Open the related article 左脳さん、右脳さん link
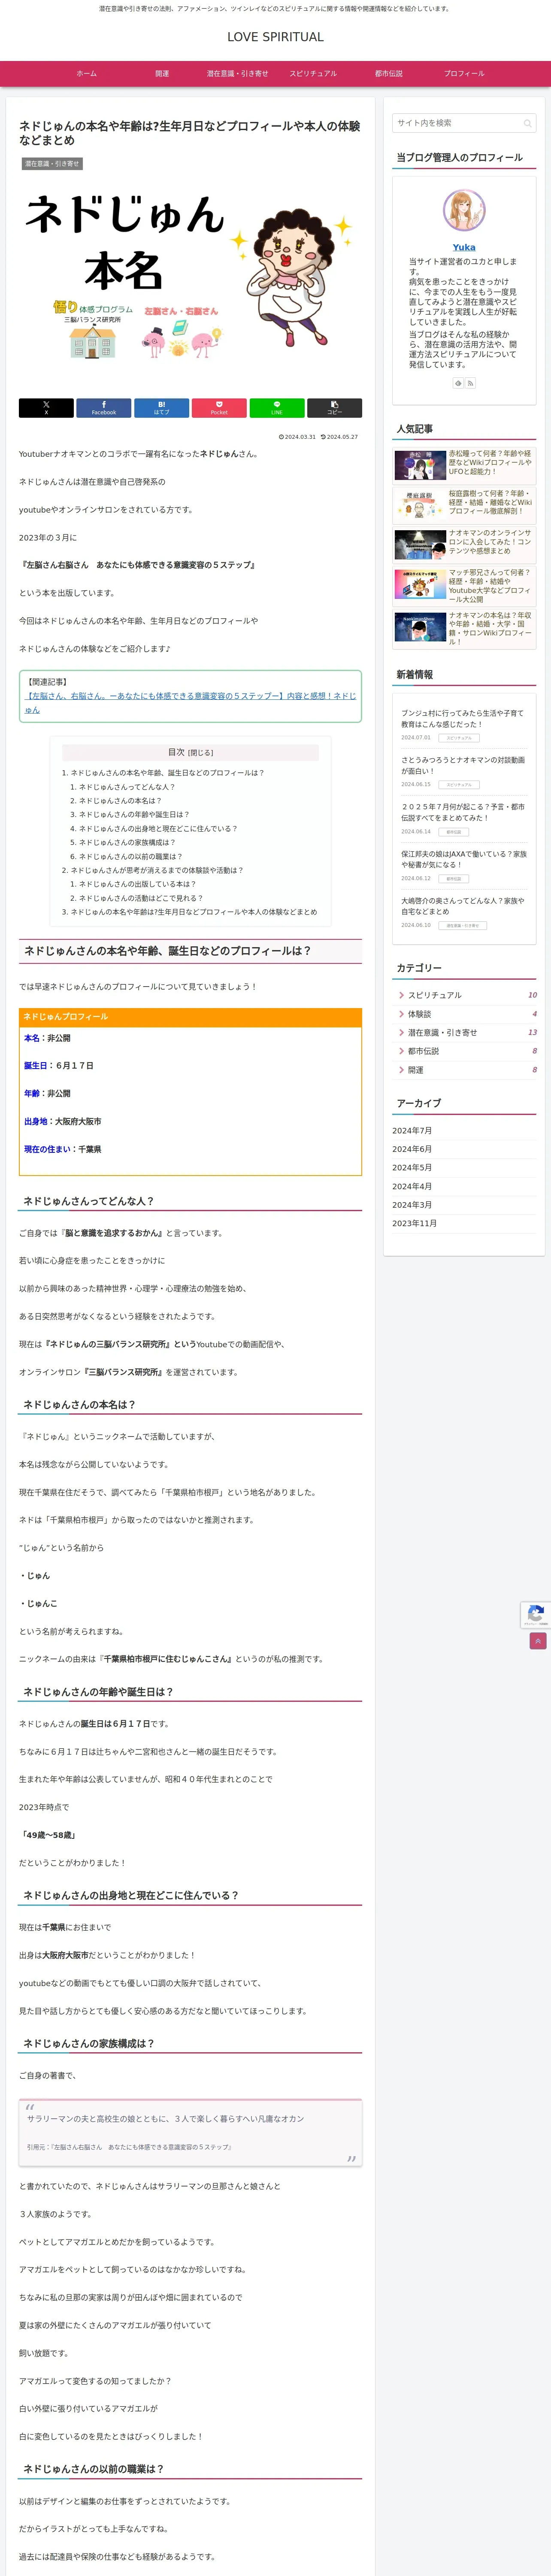Viewport: 551px width, 2576px height. pyautogui.click(x=190, y=702)
